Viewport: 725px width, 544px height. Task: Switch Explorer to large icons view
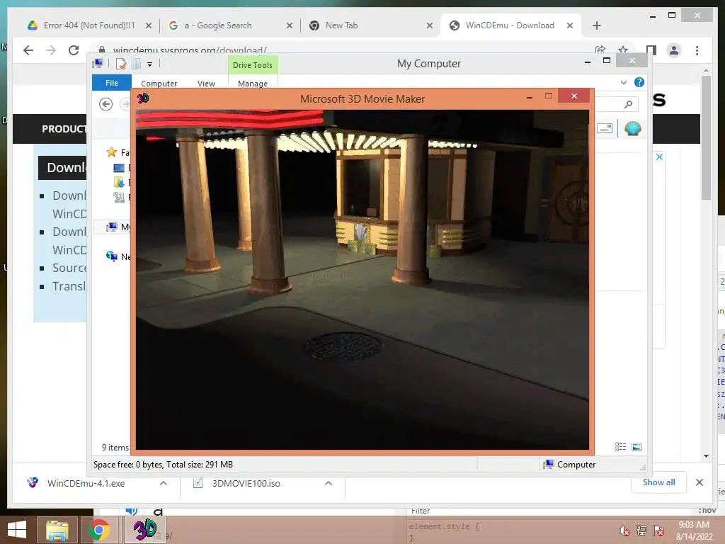pyautogui.click(x=636, y=447)
